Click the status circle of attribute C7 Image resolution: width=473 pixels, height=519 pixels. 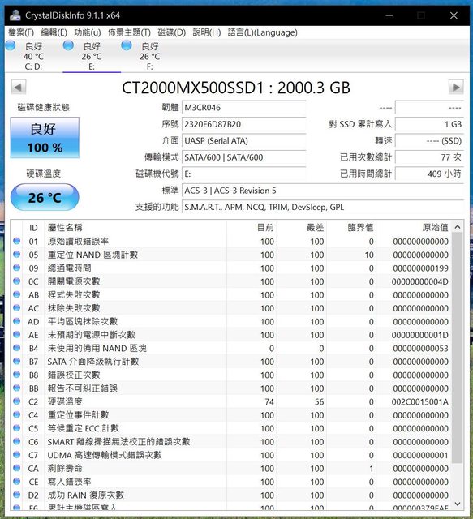click(16, 454)
